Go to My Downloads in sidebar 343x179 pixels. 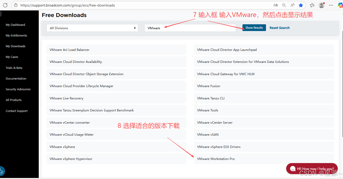click(16, 46)
